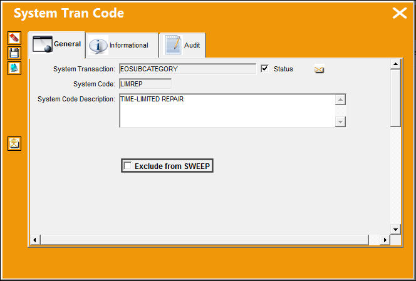The image size is (416, 281).
Task: Click the General tab window icon
Action: 43,44
